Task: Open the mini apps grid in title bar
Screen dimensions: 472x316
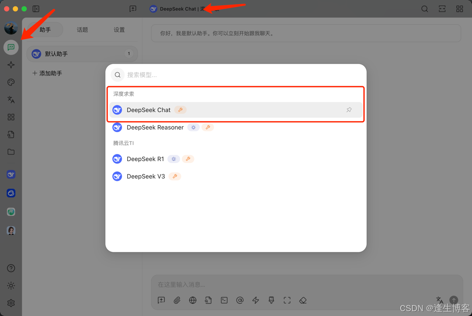Action: 460,9
